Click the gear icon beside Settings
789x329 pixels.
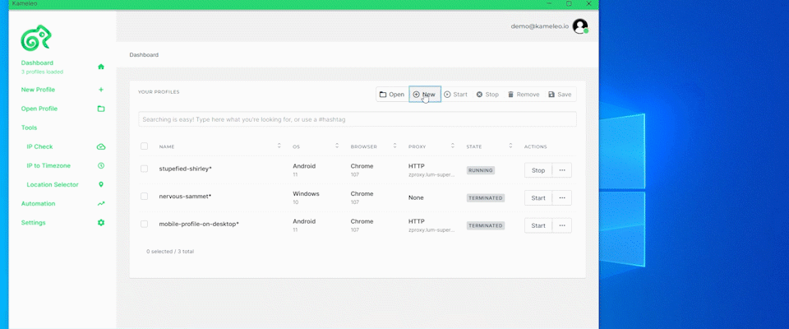coord(100,223)
